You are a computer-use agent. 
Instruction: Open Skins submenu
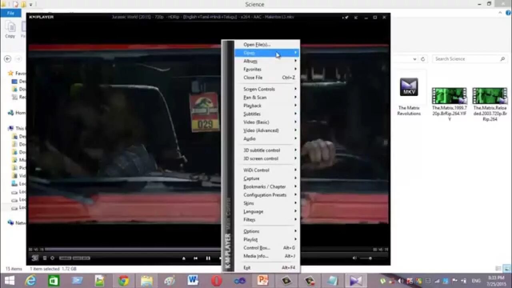tap(267, 203)
